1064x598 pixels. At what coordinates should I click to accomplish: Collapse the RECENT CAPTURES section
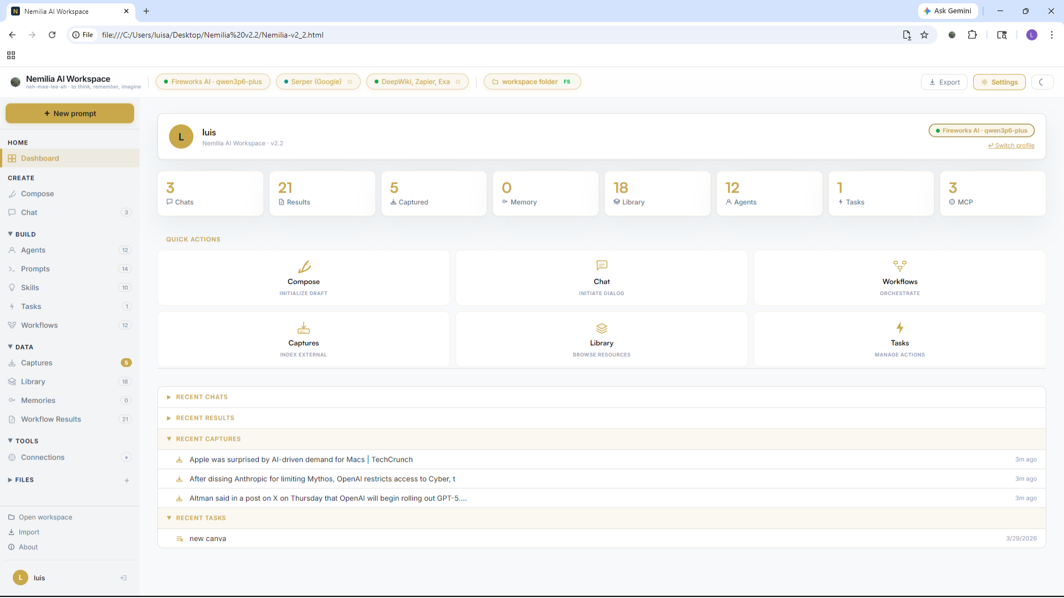(601, 439)
